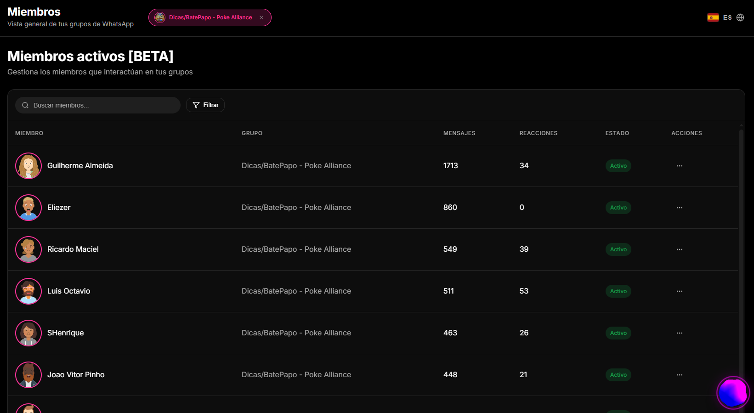Image resolution: width=754 pixels, height=413 pixels.
Task: Open Eliezer's avatar
Action: [28, 208]
